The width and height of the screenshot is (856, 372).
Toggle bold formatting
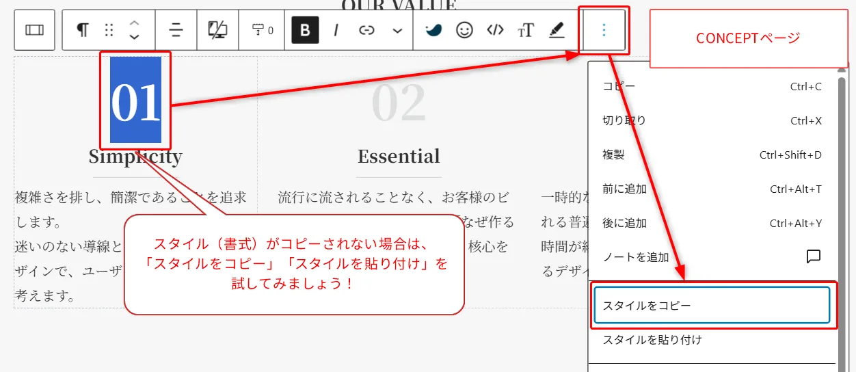point(305,30)
